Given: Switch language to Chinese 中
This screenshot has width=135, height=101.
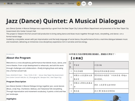Looking at the screenshot, I should pyautogui.click(x=78, y=3).
